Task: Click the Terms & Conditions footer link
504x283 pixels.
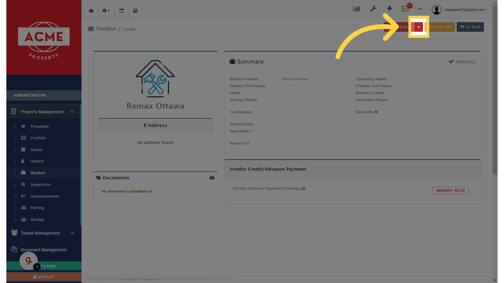Action: (196, 279)
